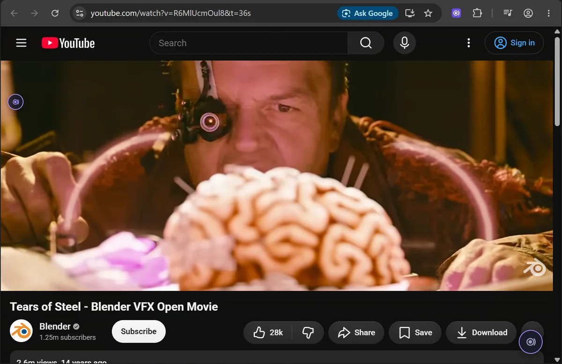Bookmark this page with the star icon

(428, 13)
